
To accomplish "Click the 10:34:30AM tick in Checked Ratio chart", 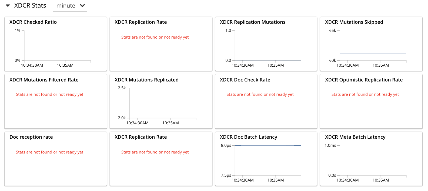I will coord(32,65).
